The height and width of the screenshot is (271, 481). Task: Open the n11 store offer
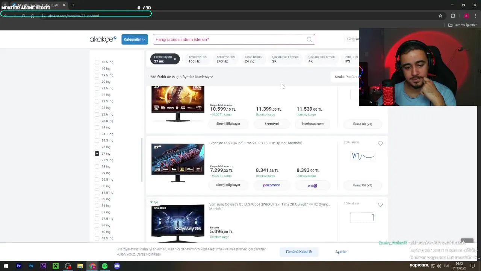pyautogui.click(x=313, y=185)
